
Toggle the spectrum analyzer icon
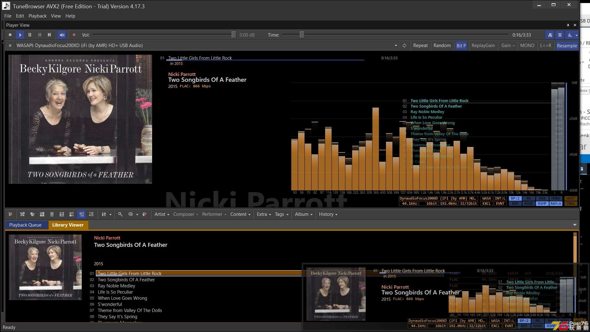[570, 35]
